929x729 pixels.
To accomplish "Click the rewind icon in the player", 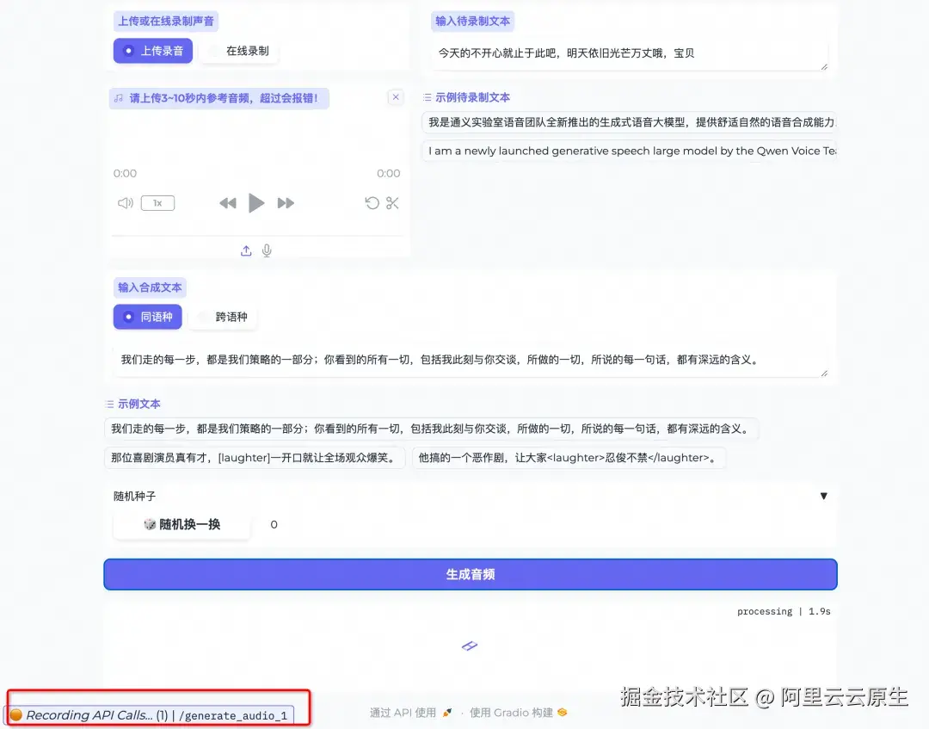I will (227, 203).
